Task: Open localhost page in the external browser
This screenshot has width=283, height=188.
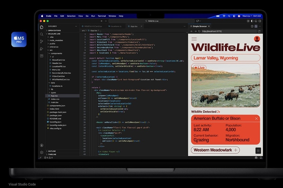Action: [259, 31]
